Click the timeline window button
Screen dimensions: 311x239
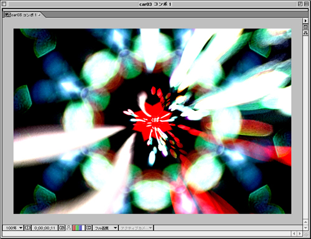point(305,27)
